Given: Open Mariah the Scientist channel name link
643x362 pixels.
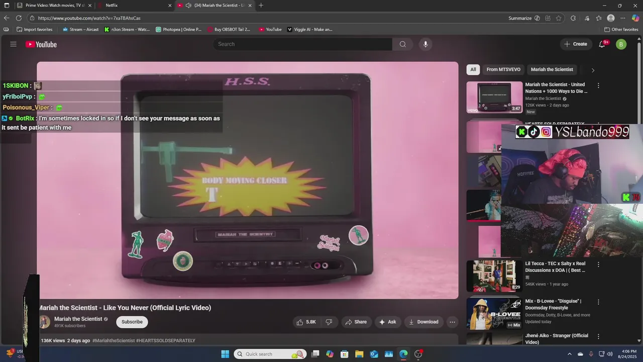Looking at the screenshot, I should tap(78, 319).
